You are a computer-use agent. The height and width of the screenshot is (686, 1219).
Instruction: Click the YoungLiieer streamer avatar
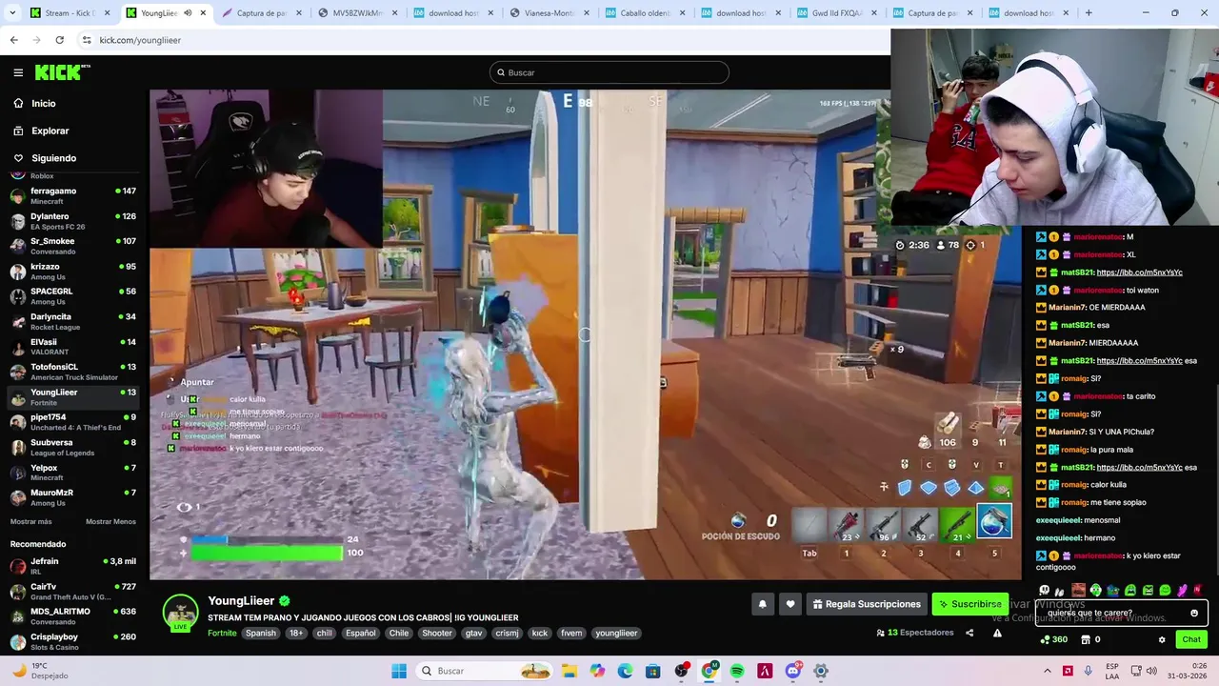(180, 613)
